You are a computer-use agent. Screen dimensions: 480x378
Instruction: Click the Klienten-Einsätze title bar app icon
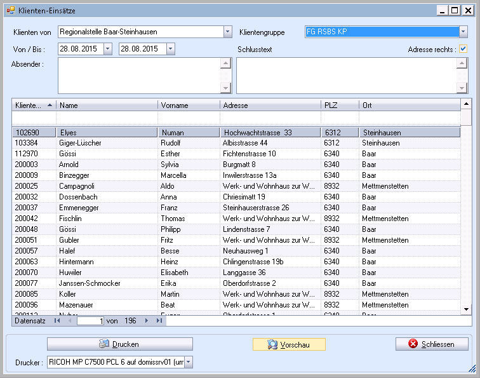tap(10, 10)
